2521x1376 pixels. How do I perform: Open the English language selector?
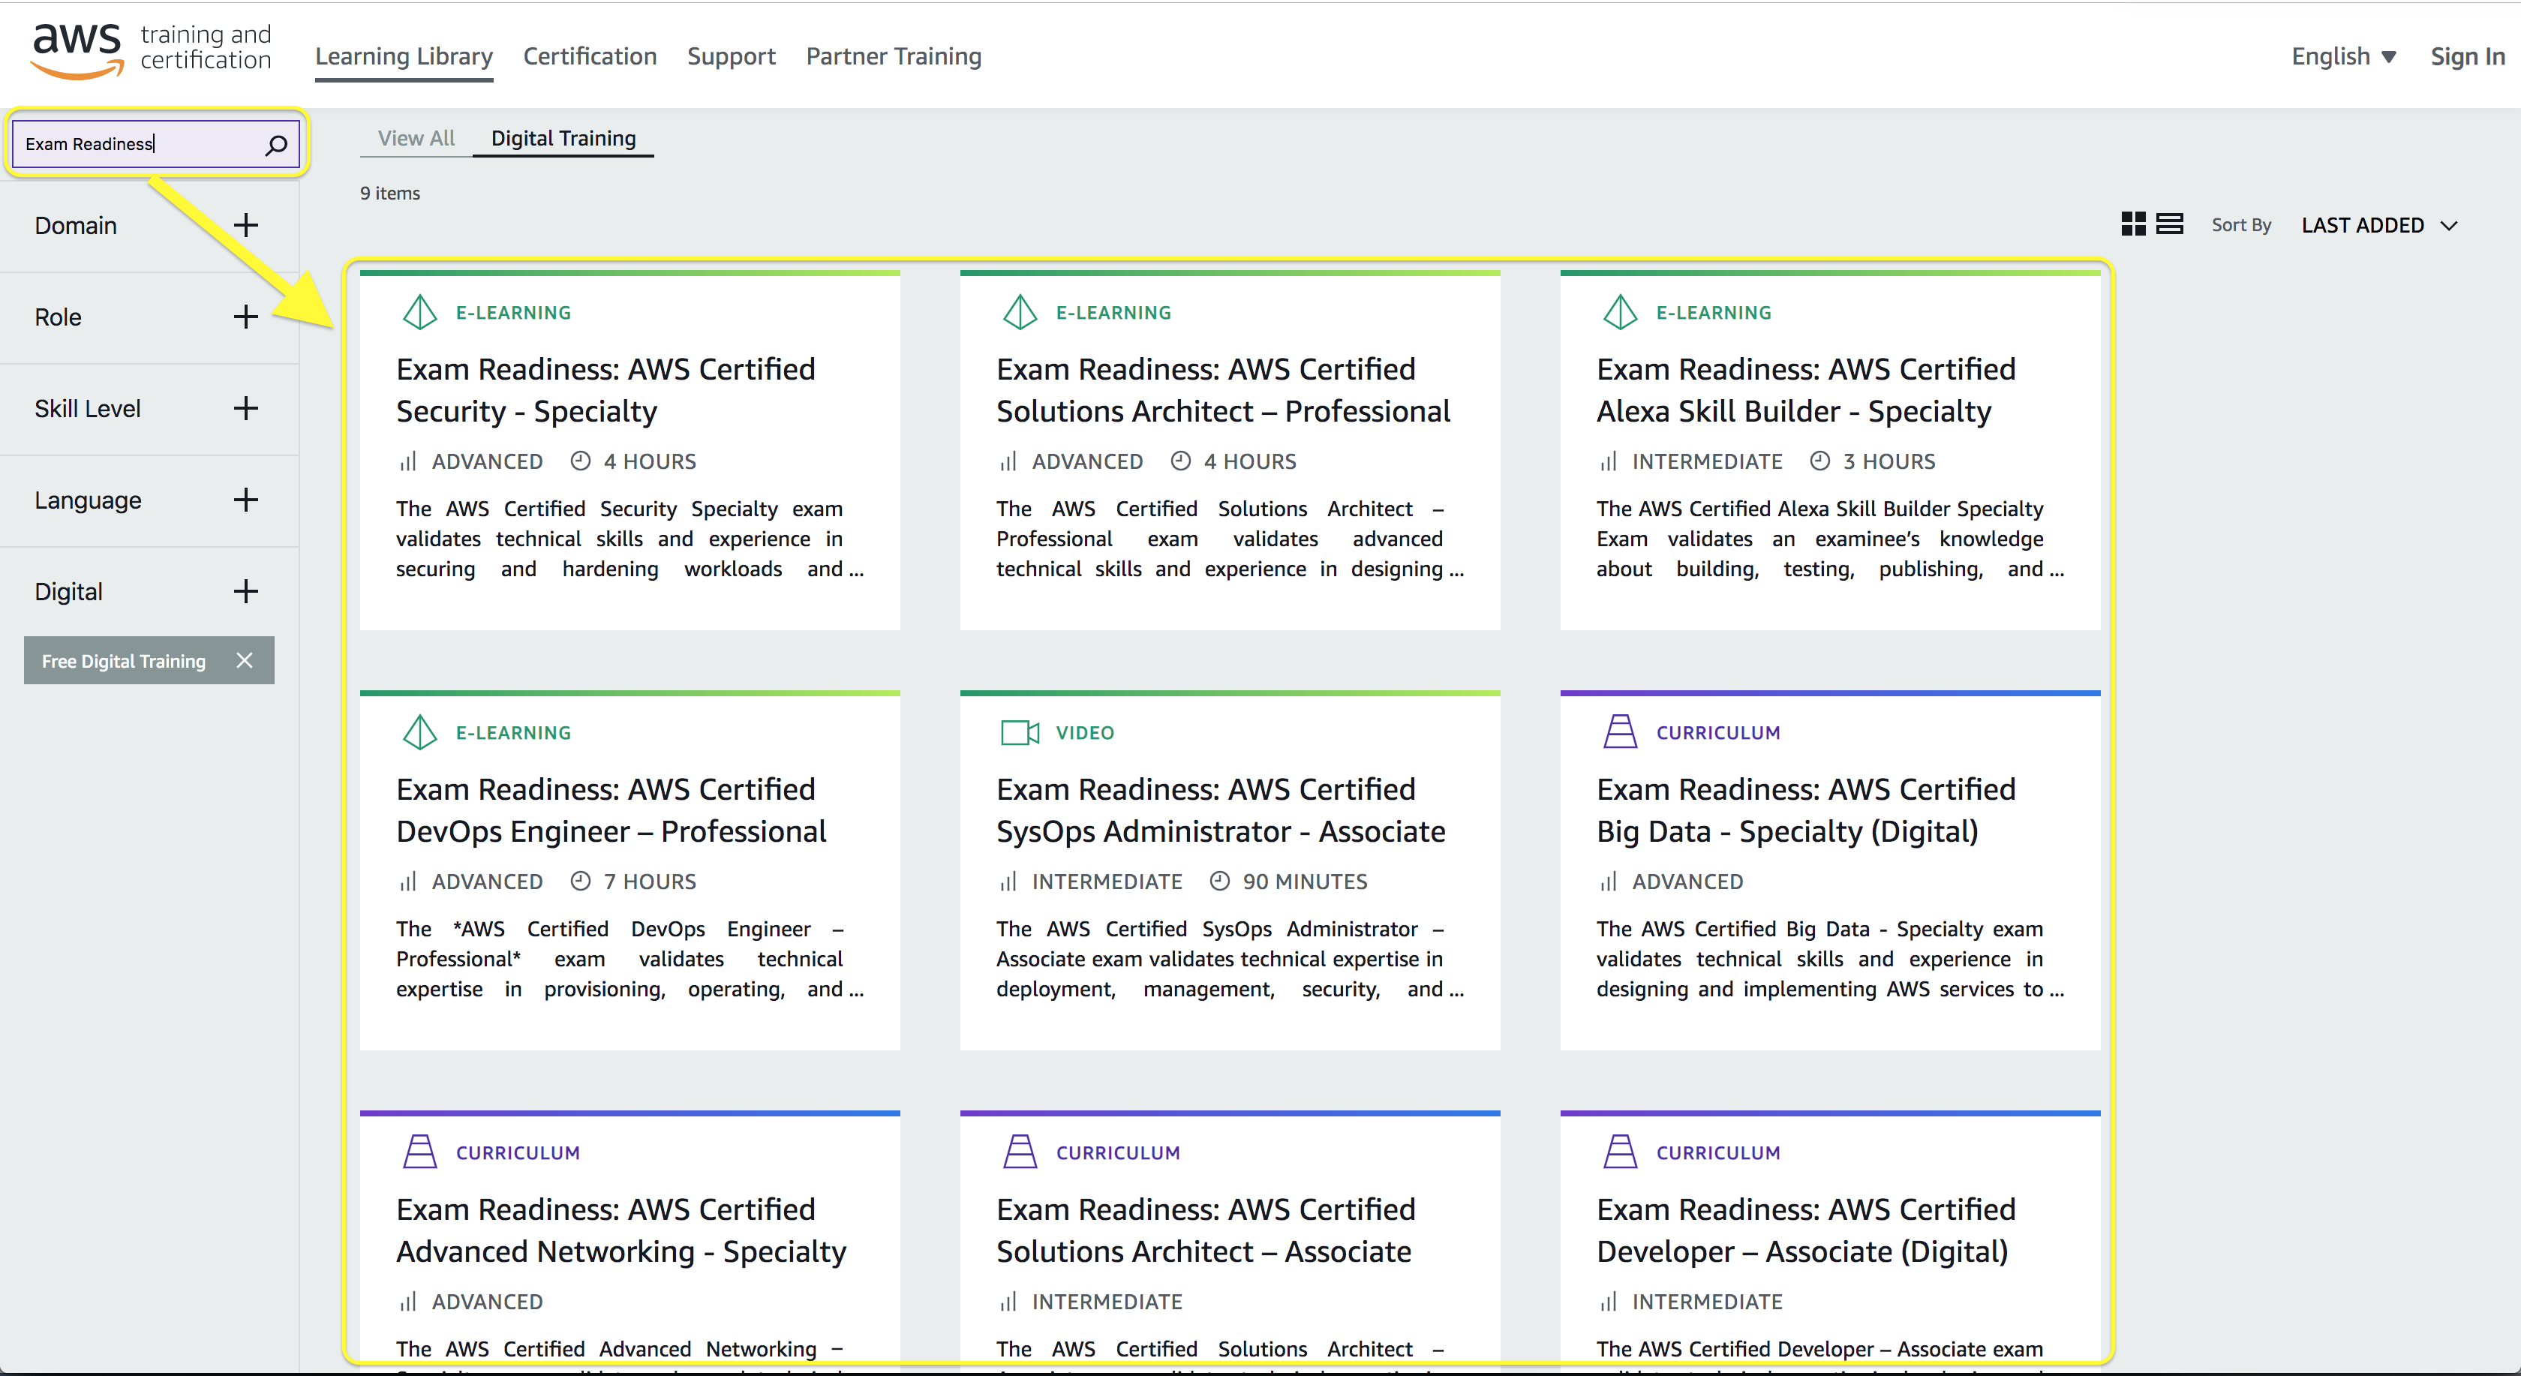pyautogui.click(x=2343, y=57)
